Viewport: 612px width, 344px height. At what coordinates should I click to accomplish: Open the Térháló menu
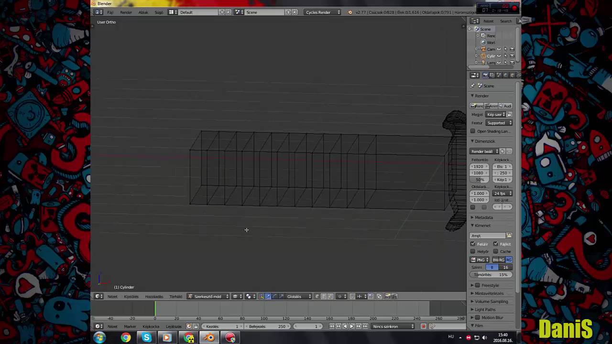(x=175, y=296)
